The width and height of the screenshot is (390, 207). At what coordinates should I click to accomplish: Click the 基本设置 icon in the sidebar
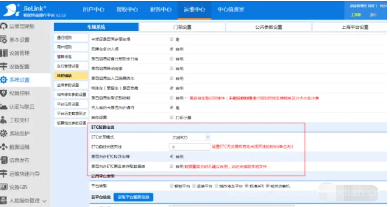click(x=3, y=40)
